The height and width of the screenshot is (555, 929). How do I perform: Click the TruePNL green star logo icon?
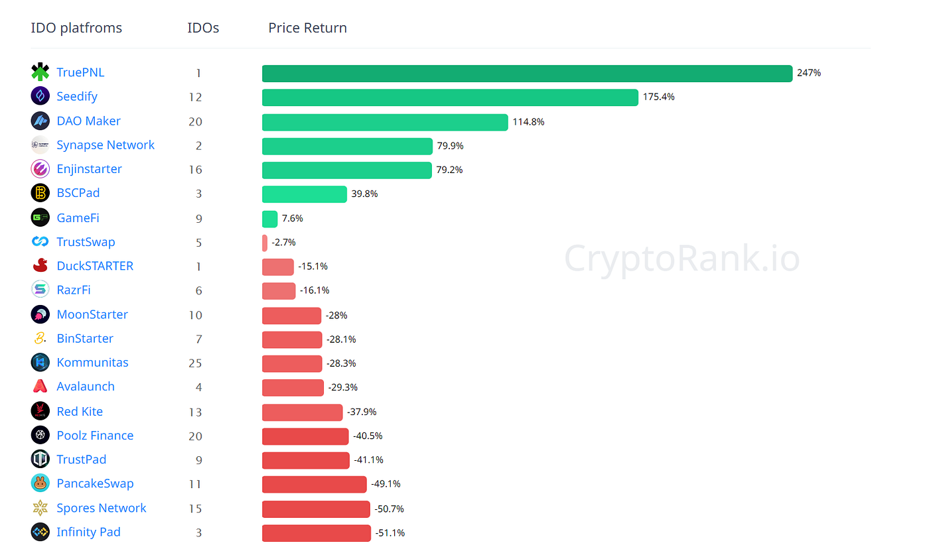40,72
